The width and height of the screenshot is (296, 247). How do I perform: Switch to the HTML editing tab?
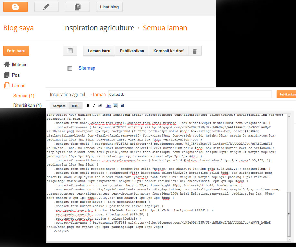click(75, 106)
